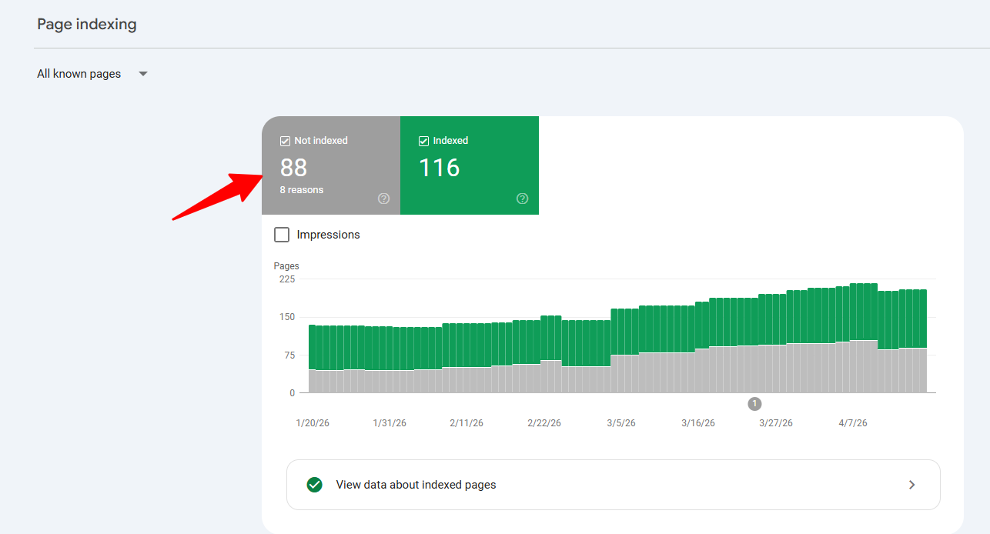Open help icon on Not indexed card
Image resolution: width=990 pixels, height=534 pixels.
pos(383,199)
